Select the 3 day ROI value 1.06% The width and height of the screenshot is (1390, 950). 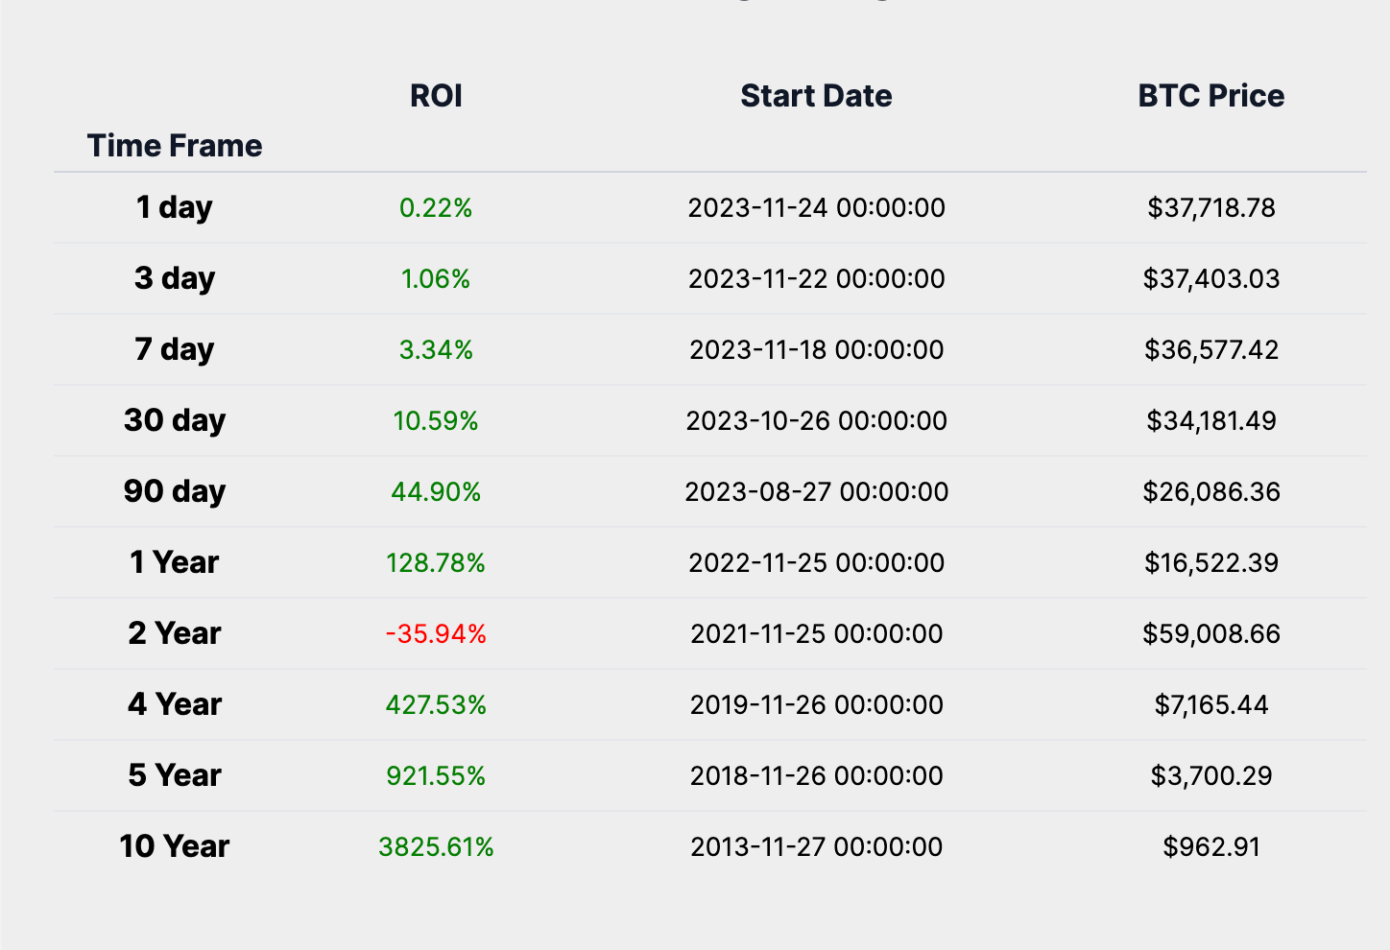[x=436, y=278]
